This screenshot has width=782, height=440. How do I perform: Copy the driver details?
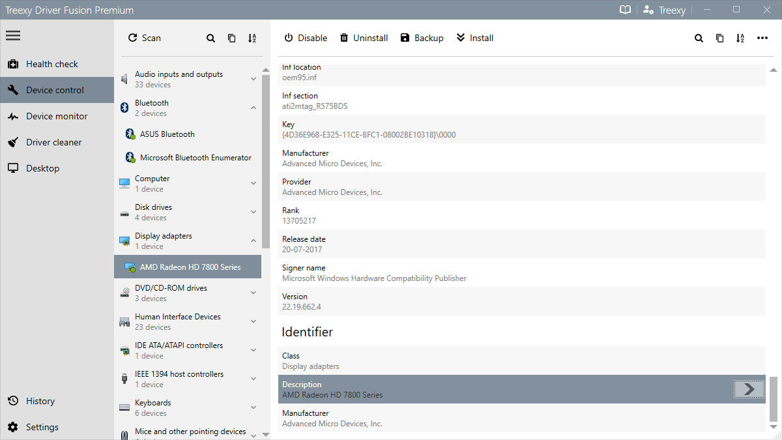[231, 38]
